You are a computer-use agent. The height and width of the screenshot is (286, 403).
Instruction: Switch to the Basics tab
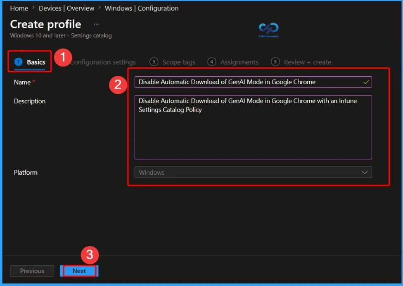point(30,62)
